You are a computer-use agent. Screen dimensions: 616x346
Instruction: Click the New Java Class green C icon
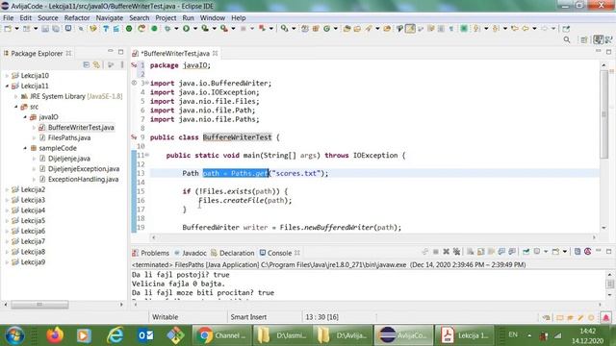[x=327, y=29]
